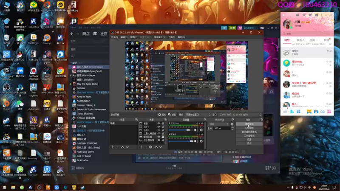Set 麦克风/Aux volume slider
The width and height of the screenshot is (340, 191).
point(181,130)
